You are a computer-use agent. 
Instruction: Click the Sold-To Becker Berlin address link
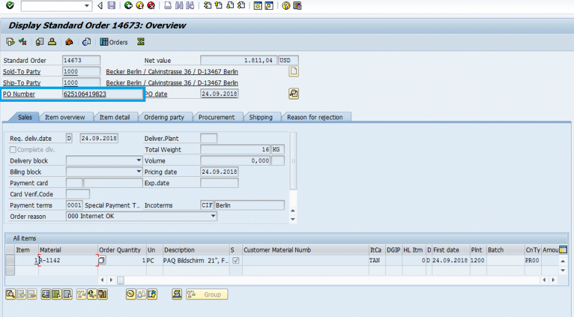coord(172,71)
